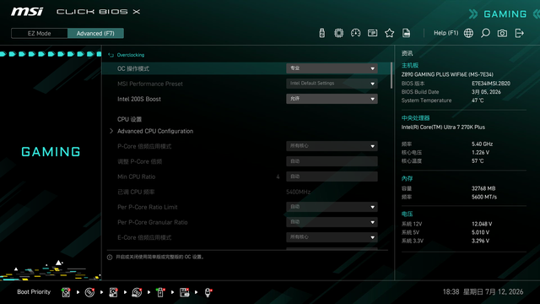Click the OC 操作模式 row label
540x304 pixels.
pos(133,68)
